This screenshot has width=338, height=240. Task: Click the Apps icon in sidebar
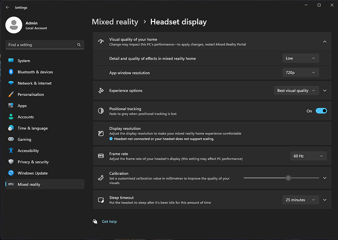11,106
